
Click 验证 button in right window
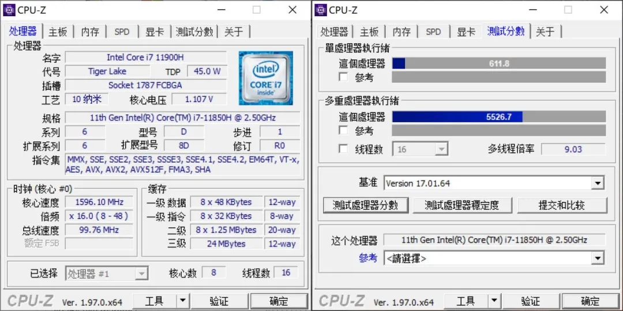[531, 301]
